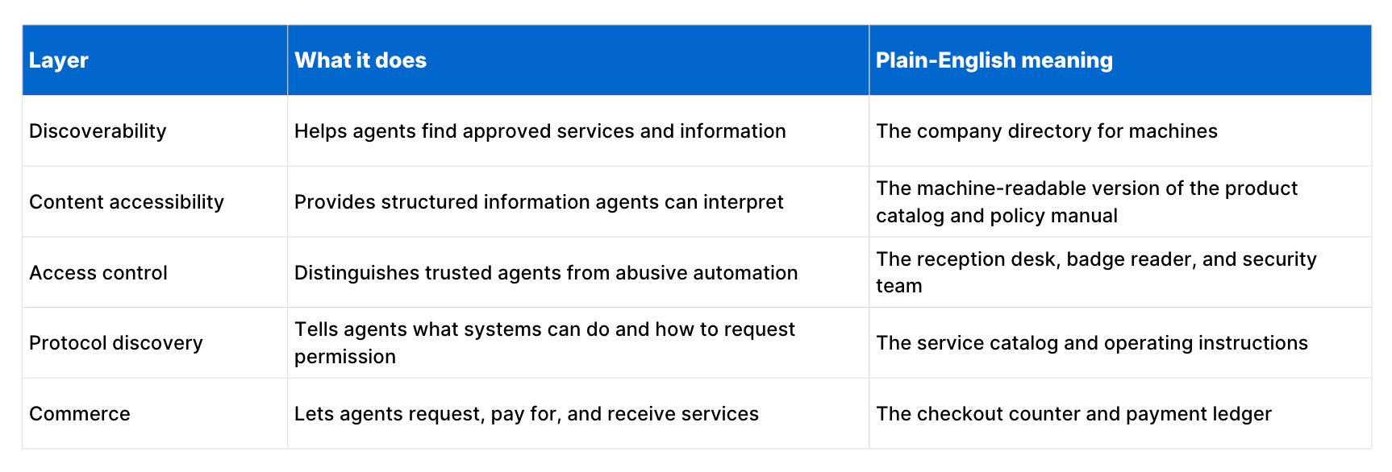The width and height of the screenshot is (1392, 472).
Task: Select the Layer column header
Action: [x=155, y=60]
